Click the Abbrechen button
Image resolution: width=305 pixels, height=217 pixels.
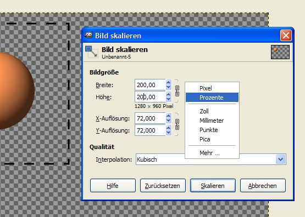pos(263,186)
